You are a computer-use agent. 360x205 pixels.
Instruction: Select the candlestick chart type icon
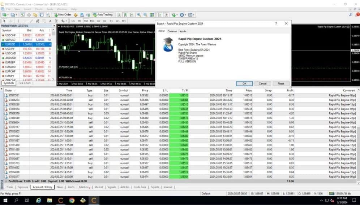pos(125,15)
